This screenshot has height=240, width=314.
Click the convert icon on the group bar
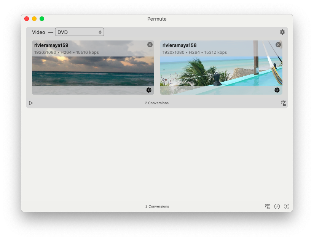283,103
